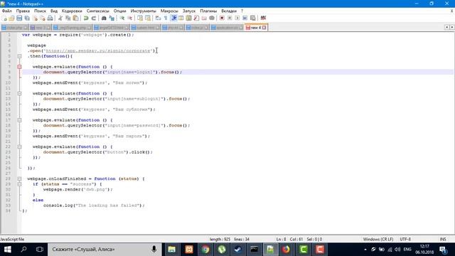This screenshot has height=256, width=455.
Task: Open the Кодировки menu
Action: point(72,11)
